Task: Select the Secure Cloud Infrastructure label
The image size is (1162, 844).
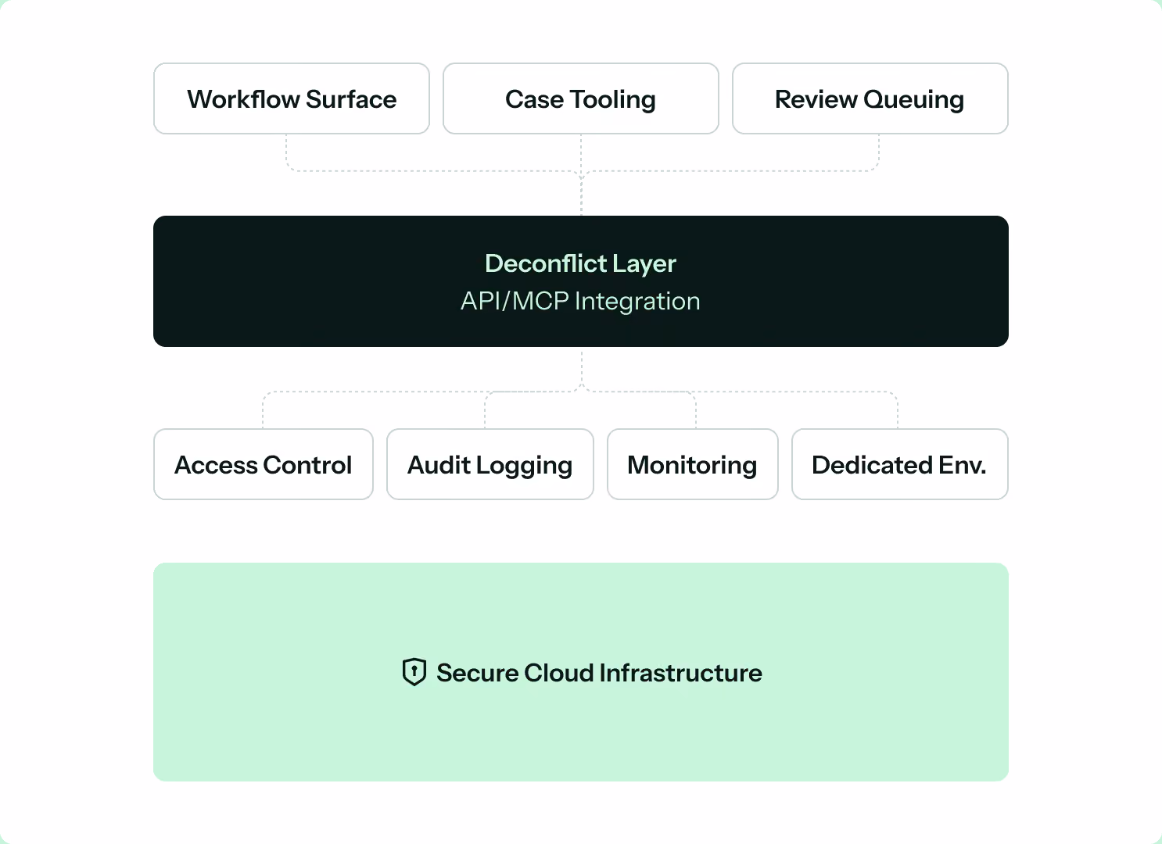Action: pos(599,673)
